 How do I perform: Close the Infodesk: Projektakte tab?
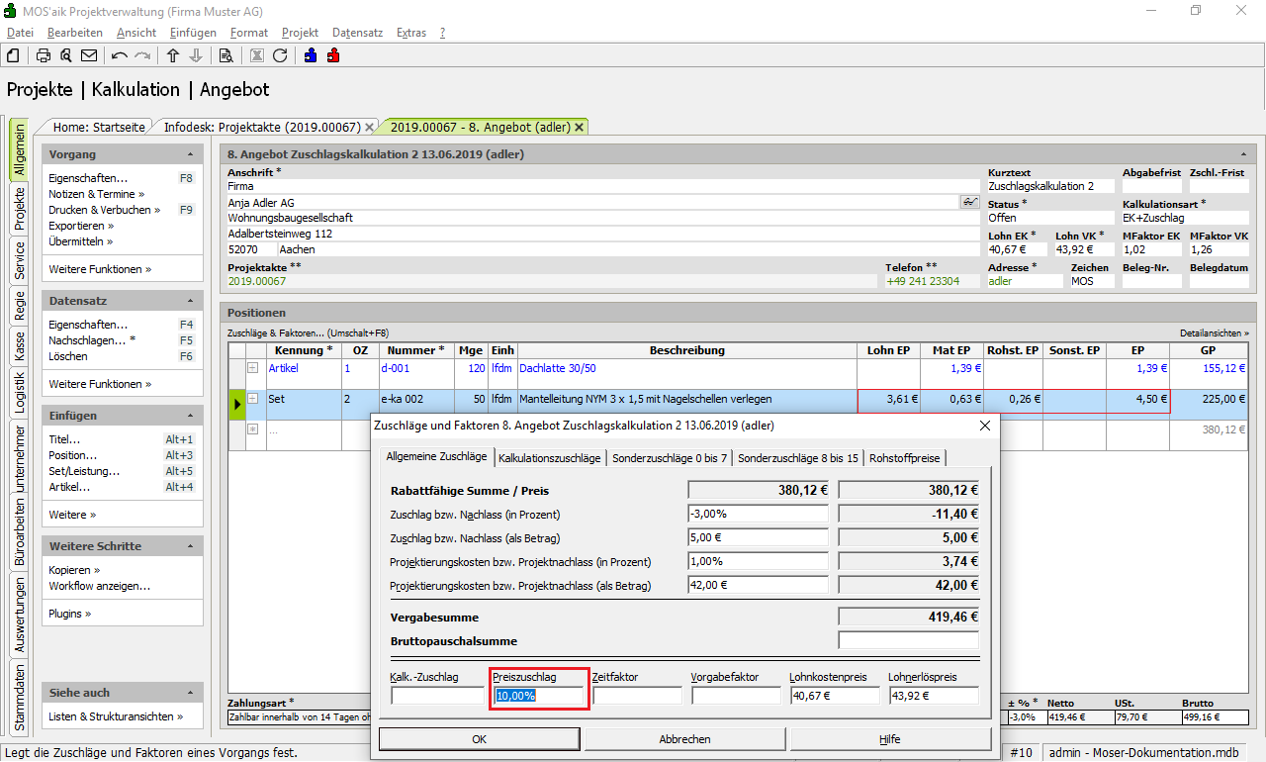370,127
